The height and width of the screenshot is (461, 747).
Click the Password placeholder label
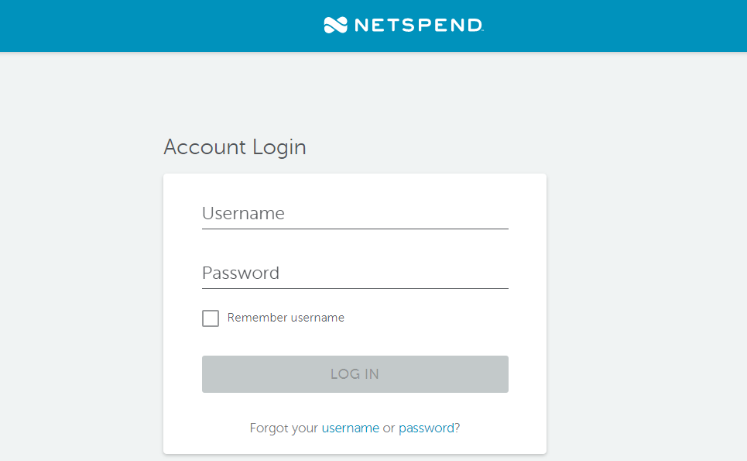tap(241, 274)
